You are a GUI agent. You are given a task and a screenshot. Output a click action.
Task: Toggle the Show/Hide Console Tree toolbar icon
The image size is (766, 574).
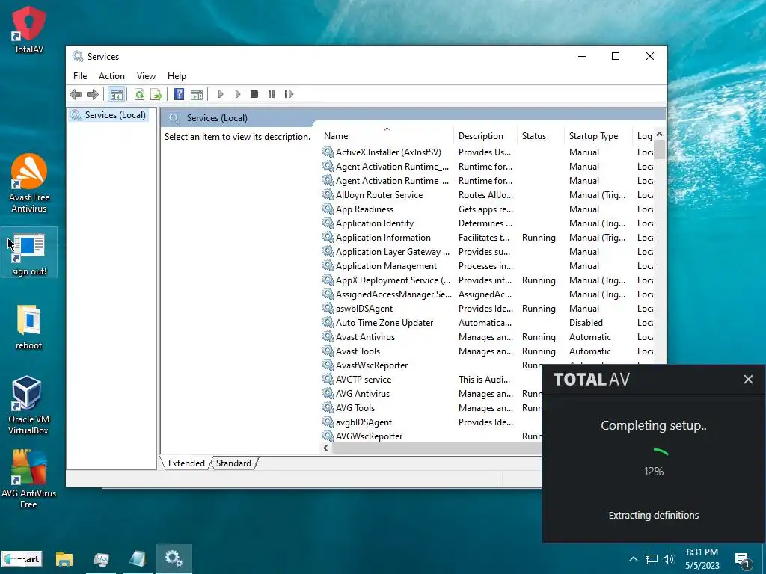116,94
